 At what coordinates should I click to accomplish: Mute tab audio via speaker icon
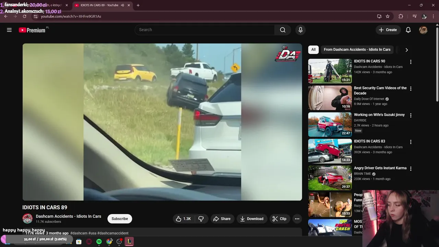(x=122, y=5)
